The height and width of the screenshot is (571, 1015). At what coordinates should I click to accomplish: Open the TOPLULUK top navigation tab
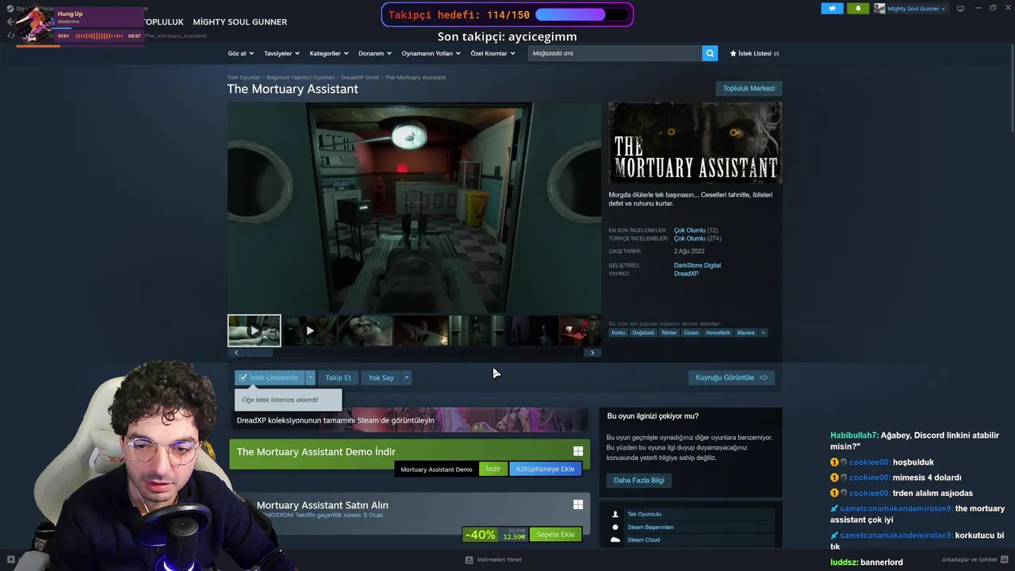[x=163, y=22]
